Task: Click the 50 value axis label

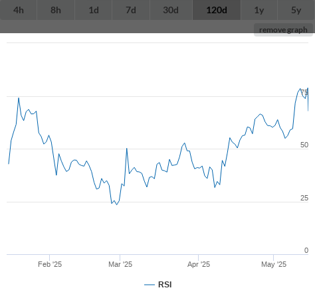Action: (x=304, y=145)
